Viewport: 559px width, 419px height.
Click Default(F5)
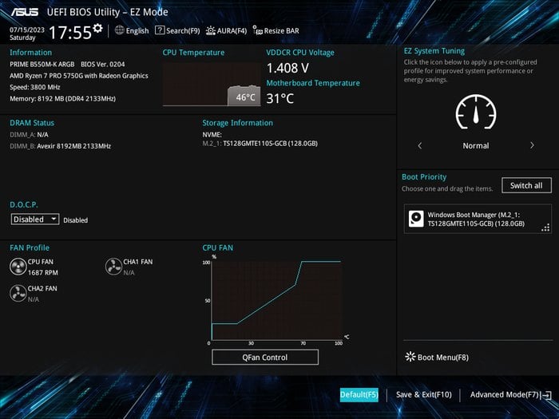tap(359, 395)
